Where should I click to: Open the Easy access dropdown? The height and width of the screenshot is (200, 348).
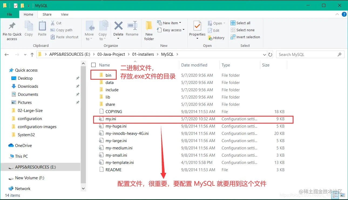click(171, 30)
